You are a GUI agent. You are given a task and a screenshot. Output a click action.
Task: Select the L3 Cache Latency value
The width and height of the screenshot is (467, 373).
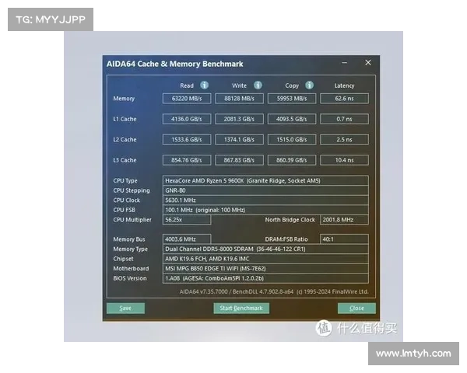[x=344, y=160]
